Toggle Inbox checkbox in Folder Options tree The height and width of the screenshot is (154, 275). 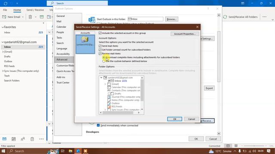pos(109,81)
